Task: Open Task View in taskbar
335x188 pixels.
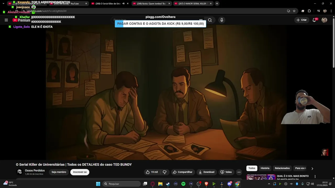Action: click(145, 184)
